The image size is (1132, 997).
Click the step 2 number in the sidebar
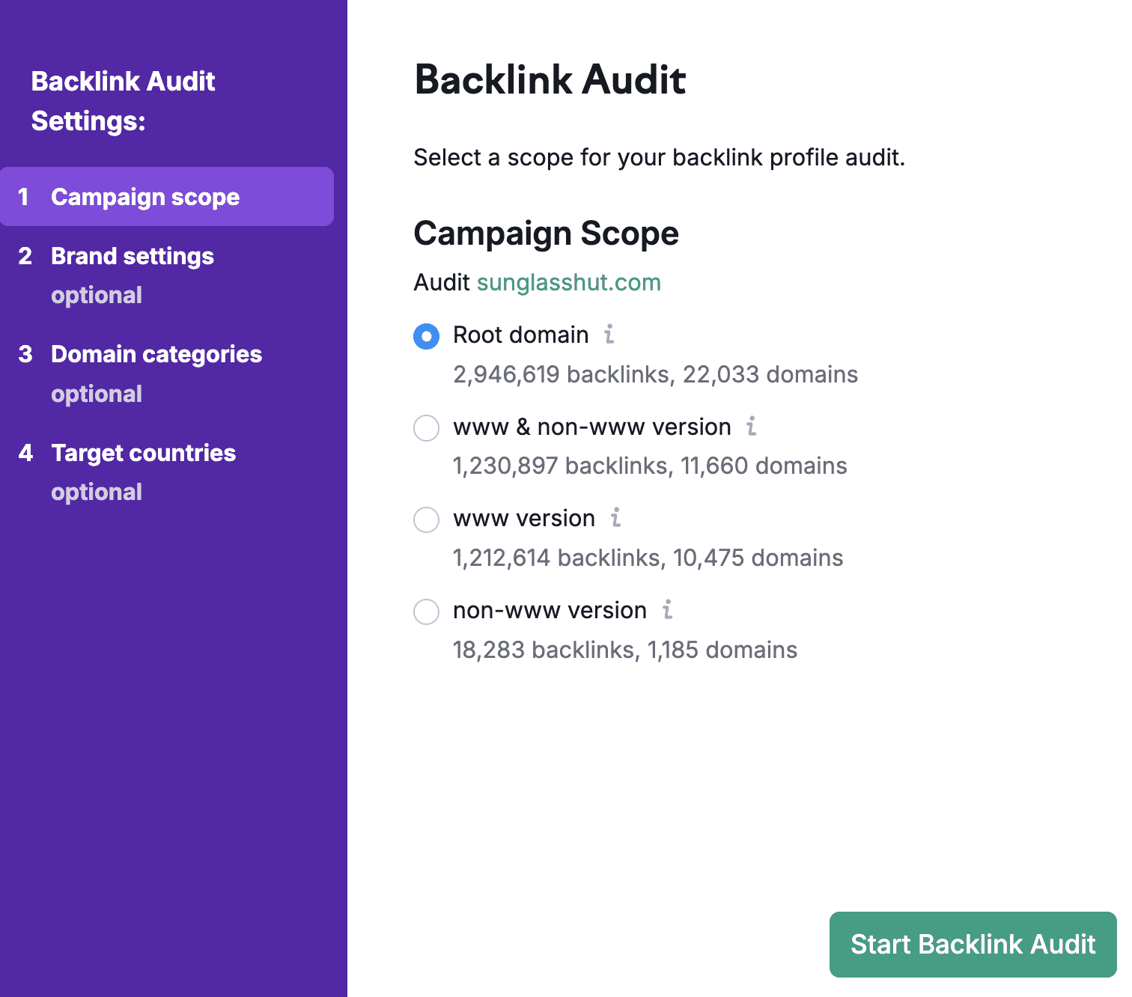pyautogui.click(x=25, y=256)
